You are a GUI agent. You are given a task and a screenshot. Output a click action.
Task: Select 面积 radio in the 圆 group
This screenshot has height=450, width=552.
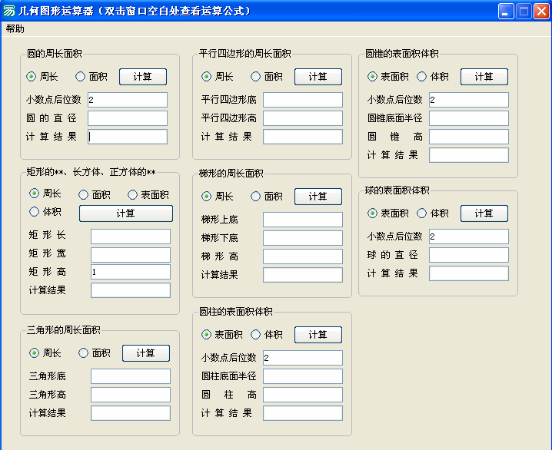click(x=80, y=77)
